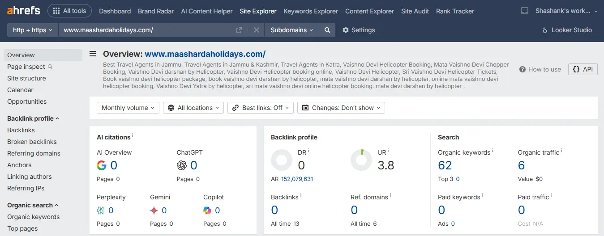Open Top pages in sidebar
The height and width of the screenshot is (236, 604).
click(x=22, y=228)
